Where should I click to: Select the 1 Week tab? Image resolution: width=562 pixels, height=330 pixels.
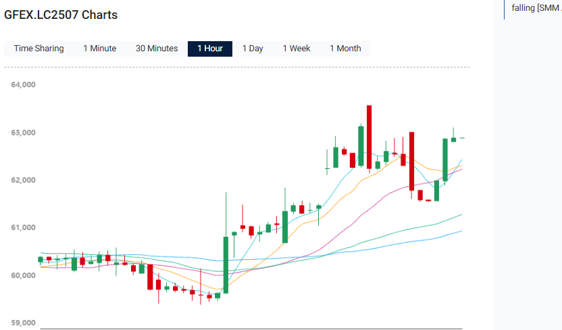click(297, 49)
